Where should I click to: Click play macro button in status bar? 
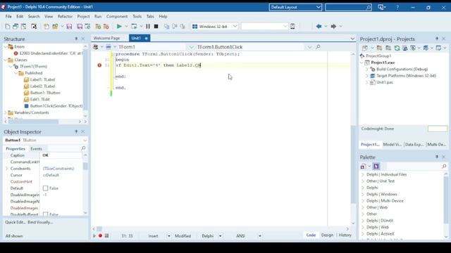pyautogui.click(x=94, y=236)
